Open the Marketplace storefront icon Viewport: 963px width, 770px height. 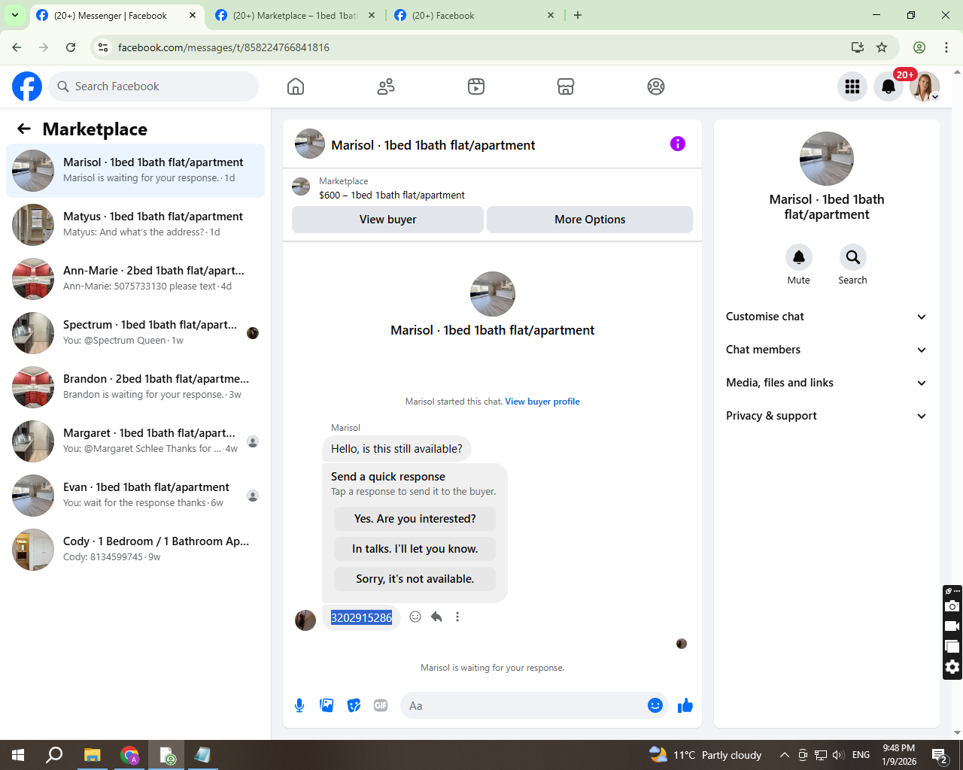(x=566, y=86)
